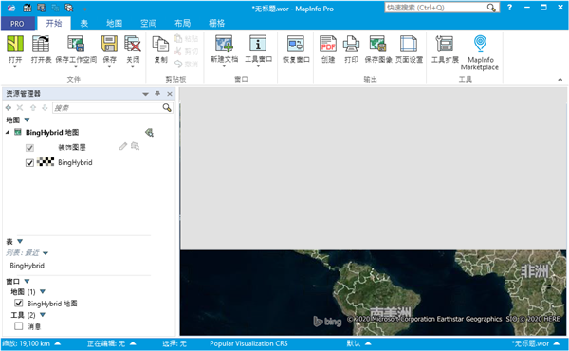
Task: Click the BingHybrid layer checkered thumbnail
Action: pyautogui.click(x=46, y=162)
